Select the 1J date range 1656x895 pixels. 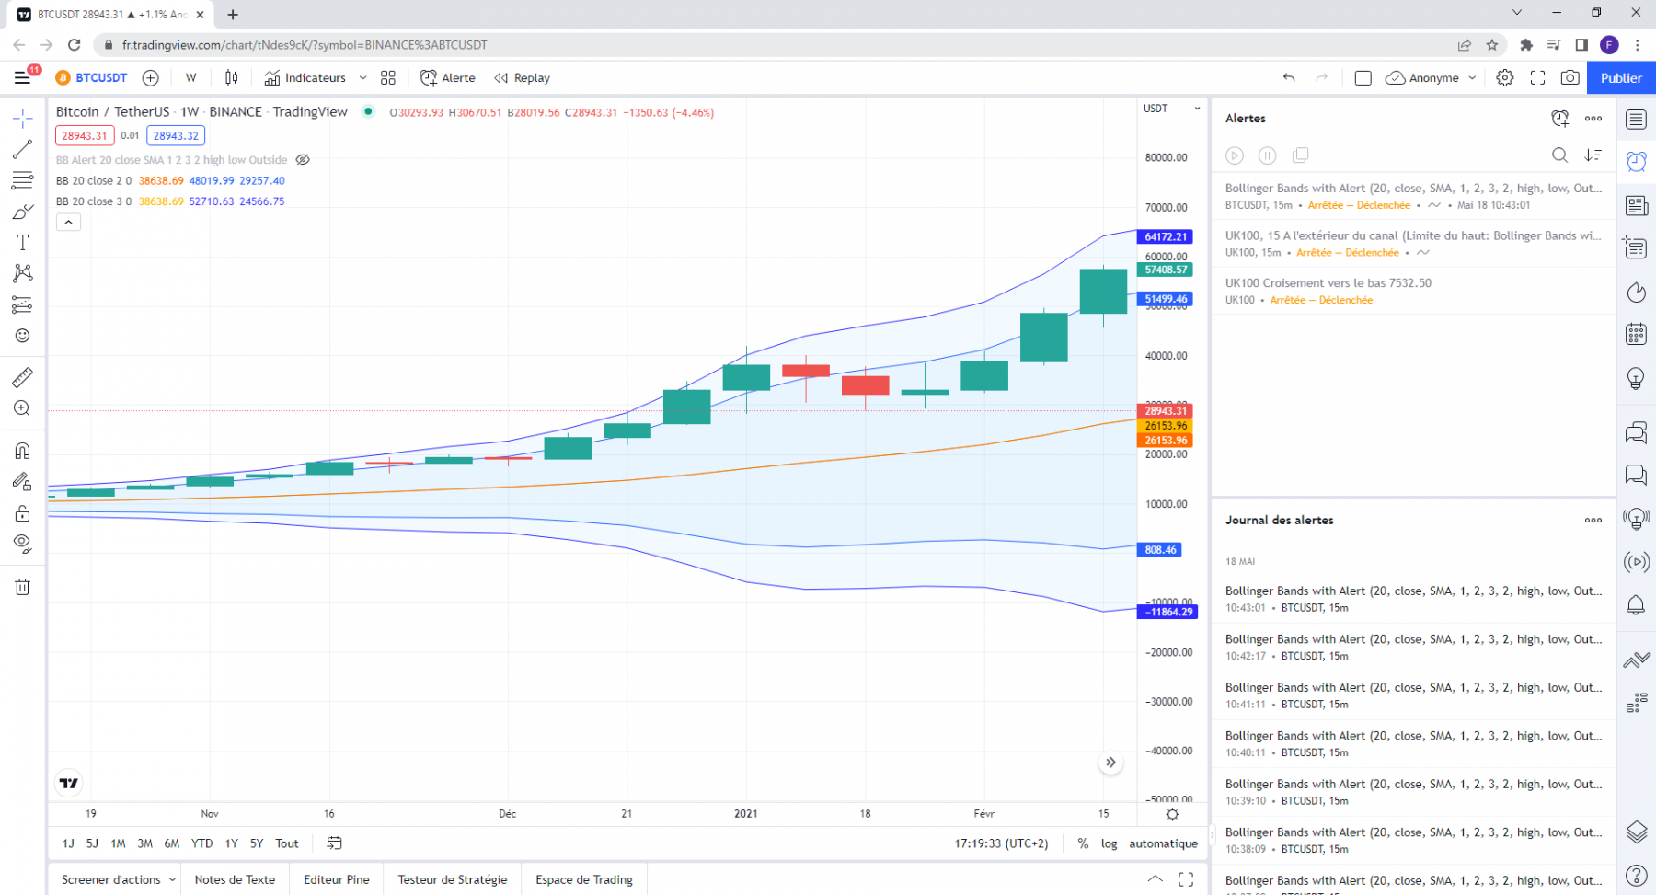68,843
